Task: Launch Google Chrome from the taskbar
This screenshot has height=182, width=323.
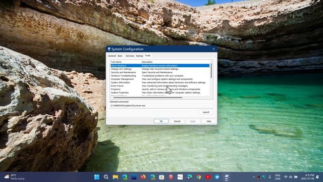Action: (198, 177)
